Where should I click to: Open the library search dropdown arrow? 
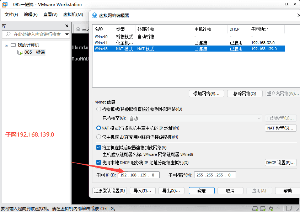pyautogui.click(x=67, y=35)
